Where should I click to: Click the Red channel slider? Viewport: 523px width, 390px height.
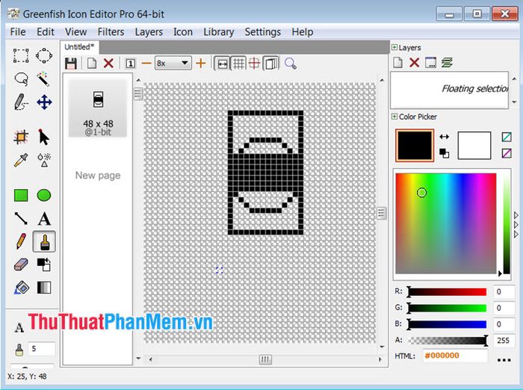[447, 292]
